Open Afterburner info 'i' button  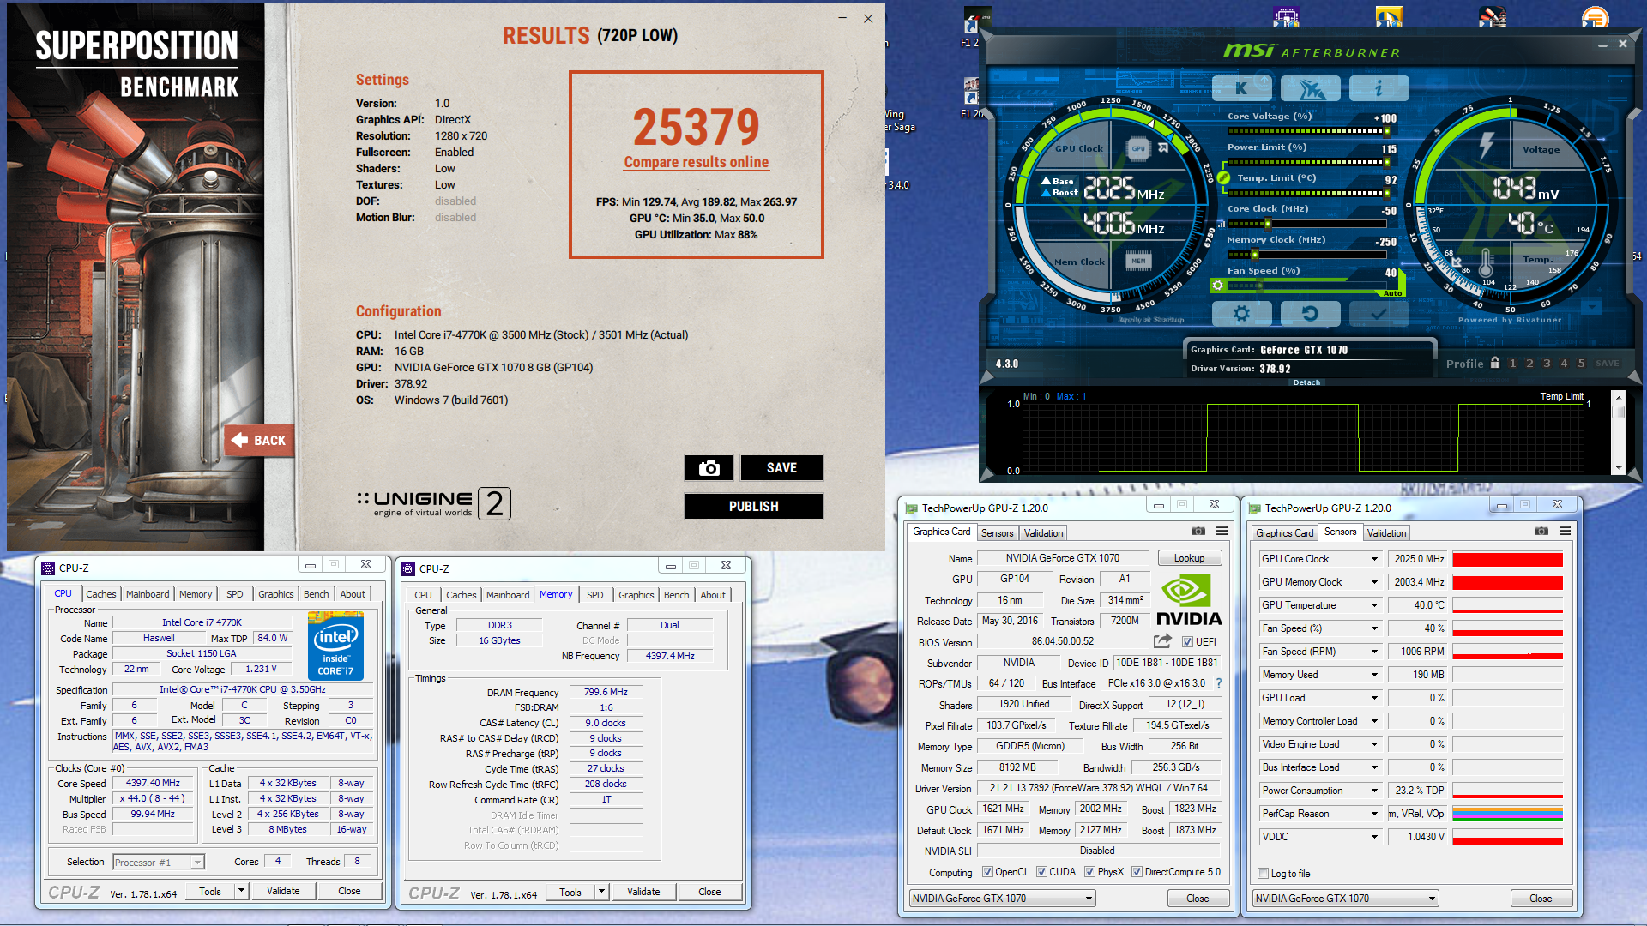(x=1378, y=88)
